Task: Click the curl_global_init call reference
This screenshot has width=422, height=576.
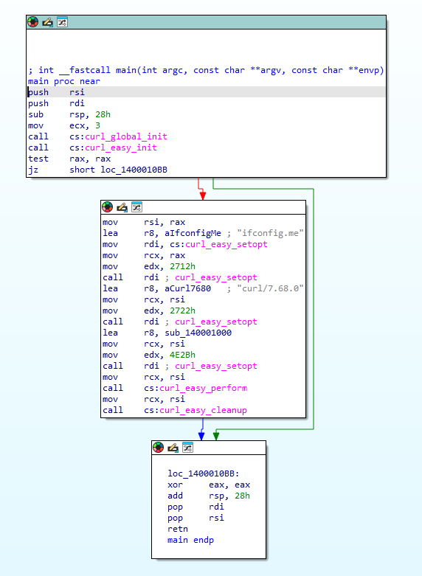Action: coord(126,136)
